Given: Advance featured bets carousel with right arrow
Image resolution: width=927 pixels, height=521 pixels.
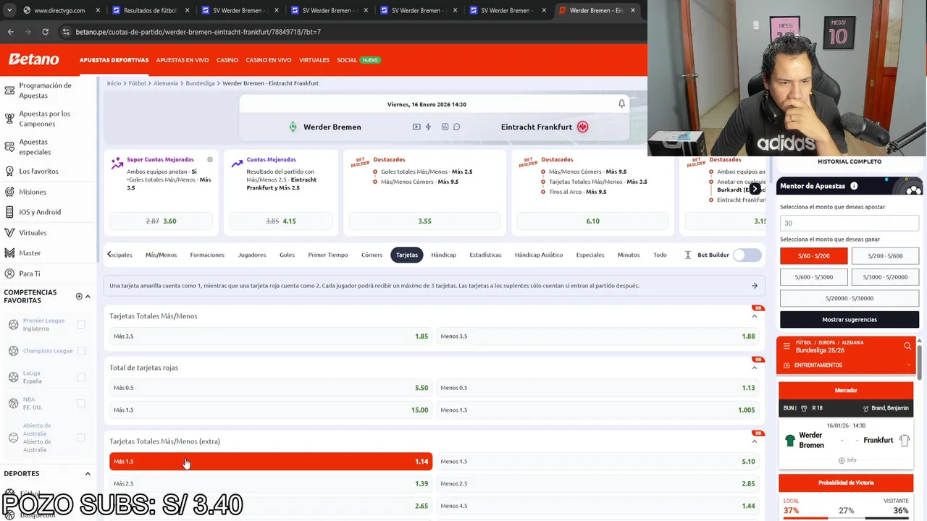Looking at the screenshot, I should (x=755, y=189).
